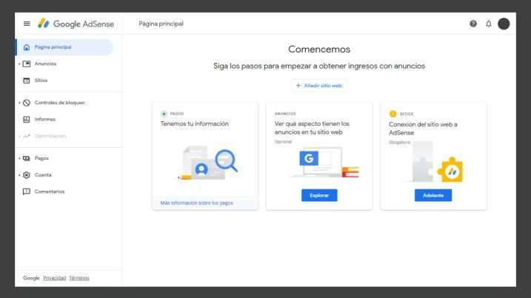Open the notifications bell
The width and height of the screenshot is (531, 298).
488,24
